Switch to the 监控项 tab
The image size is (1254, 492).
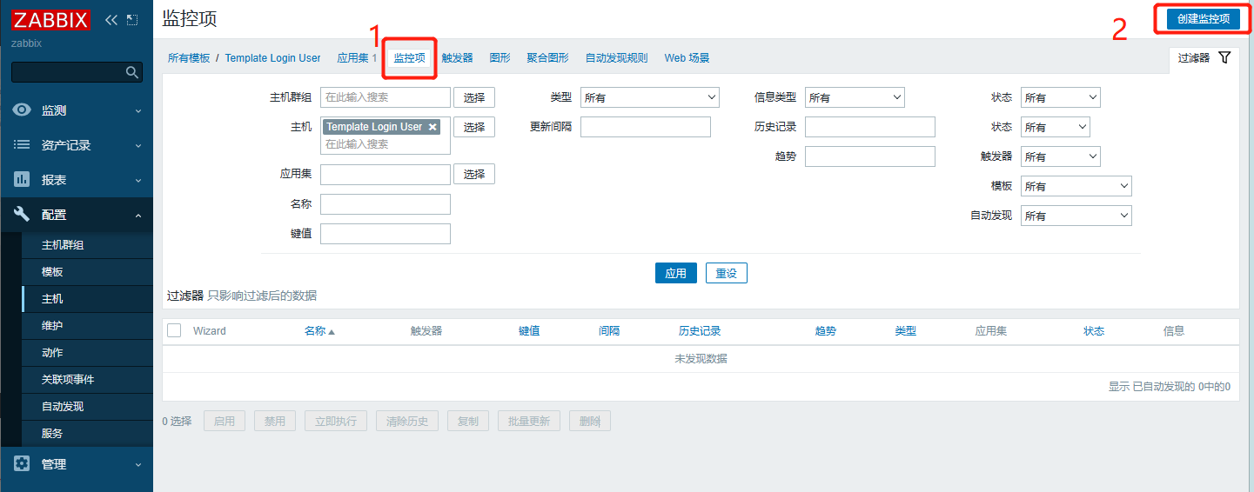tap(410, 58)
